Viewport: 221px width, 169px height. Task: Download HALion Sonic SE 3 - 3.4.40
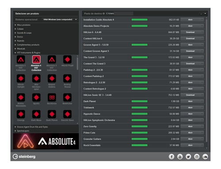tap(191, 95)
